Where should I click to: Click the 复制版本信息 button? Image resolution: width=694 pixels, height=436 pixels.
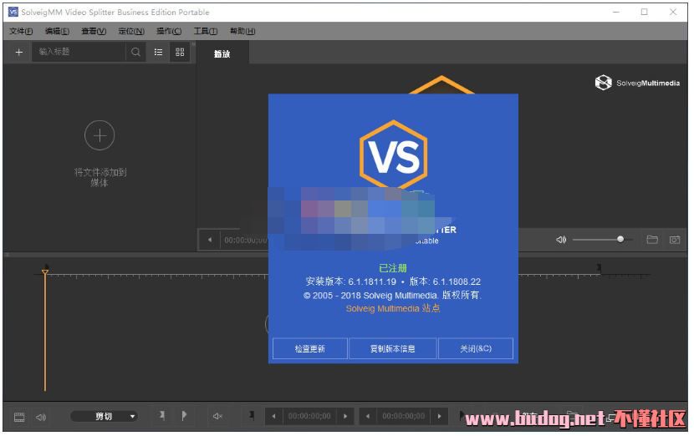pyautogui.click(x=392, y=348)
